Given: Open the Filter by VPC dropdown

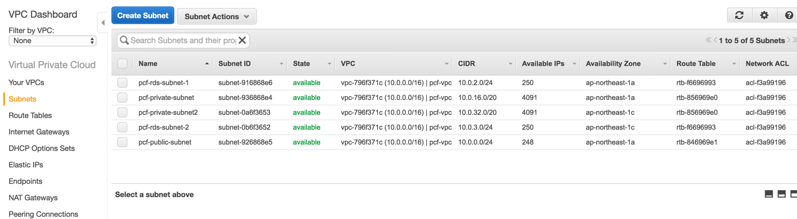Looking at the screenshot, I should [52, 41].
